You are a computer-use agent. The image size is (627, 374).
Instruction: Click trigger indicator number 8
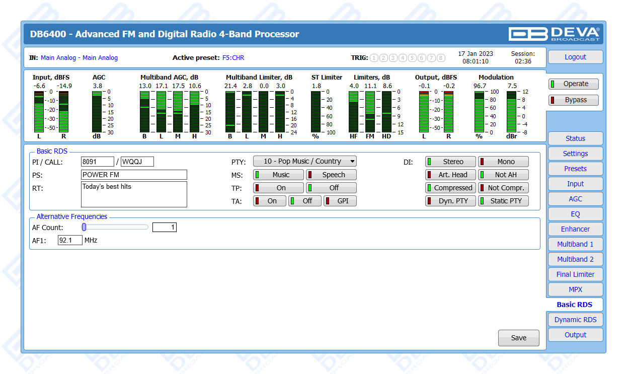(x=441, y=58)
